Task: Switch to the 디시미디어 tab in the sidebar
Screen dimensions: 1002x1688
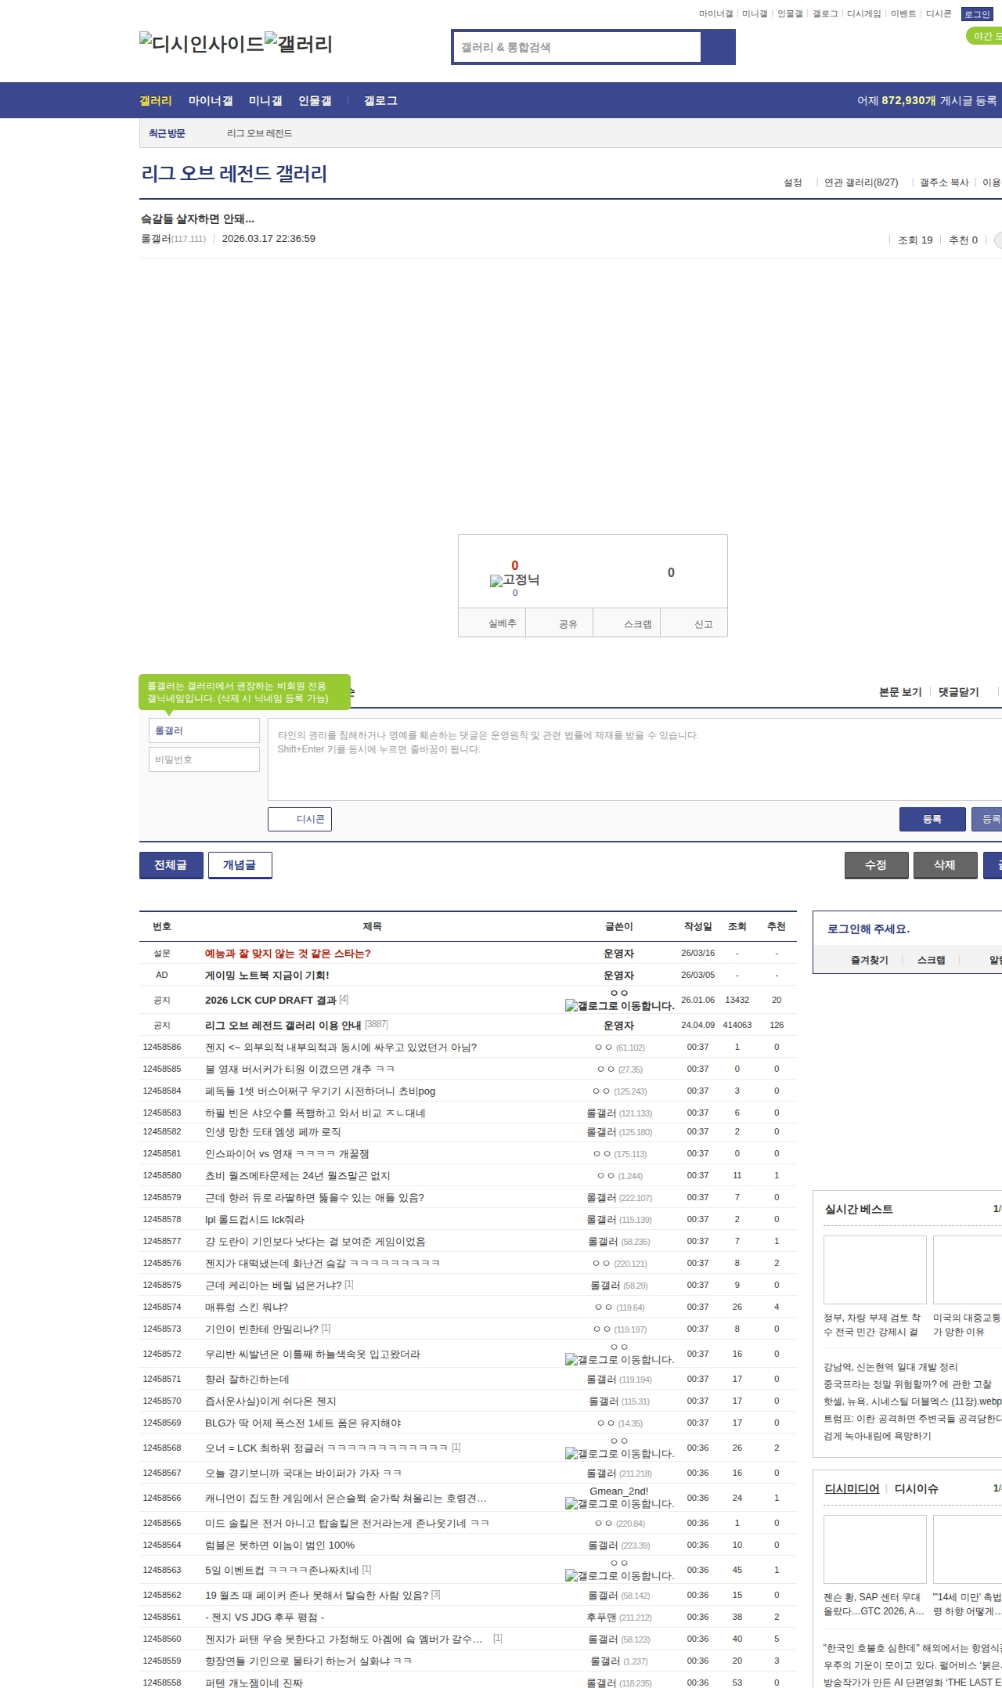Action: (852, 1488)
